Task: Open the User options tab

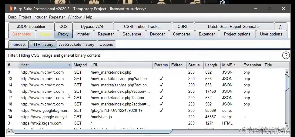Action: click(271, 34)
